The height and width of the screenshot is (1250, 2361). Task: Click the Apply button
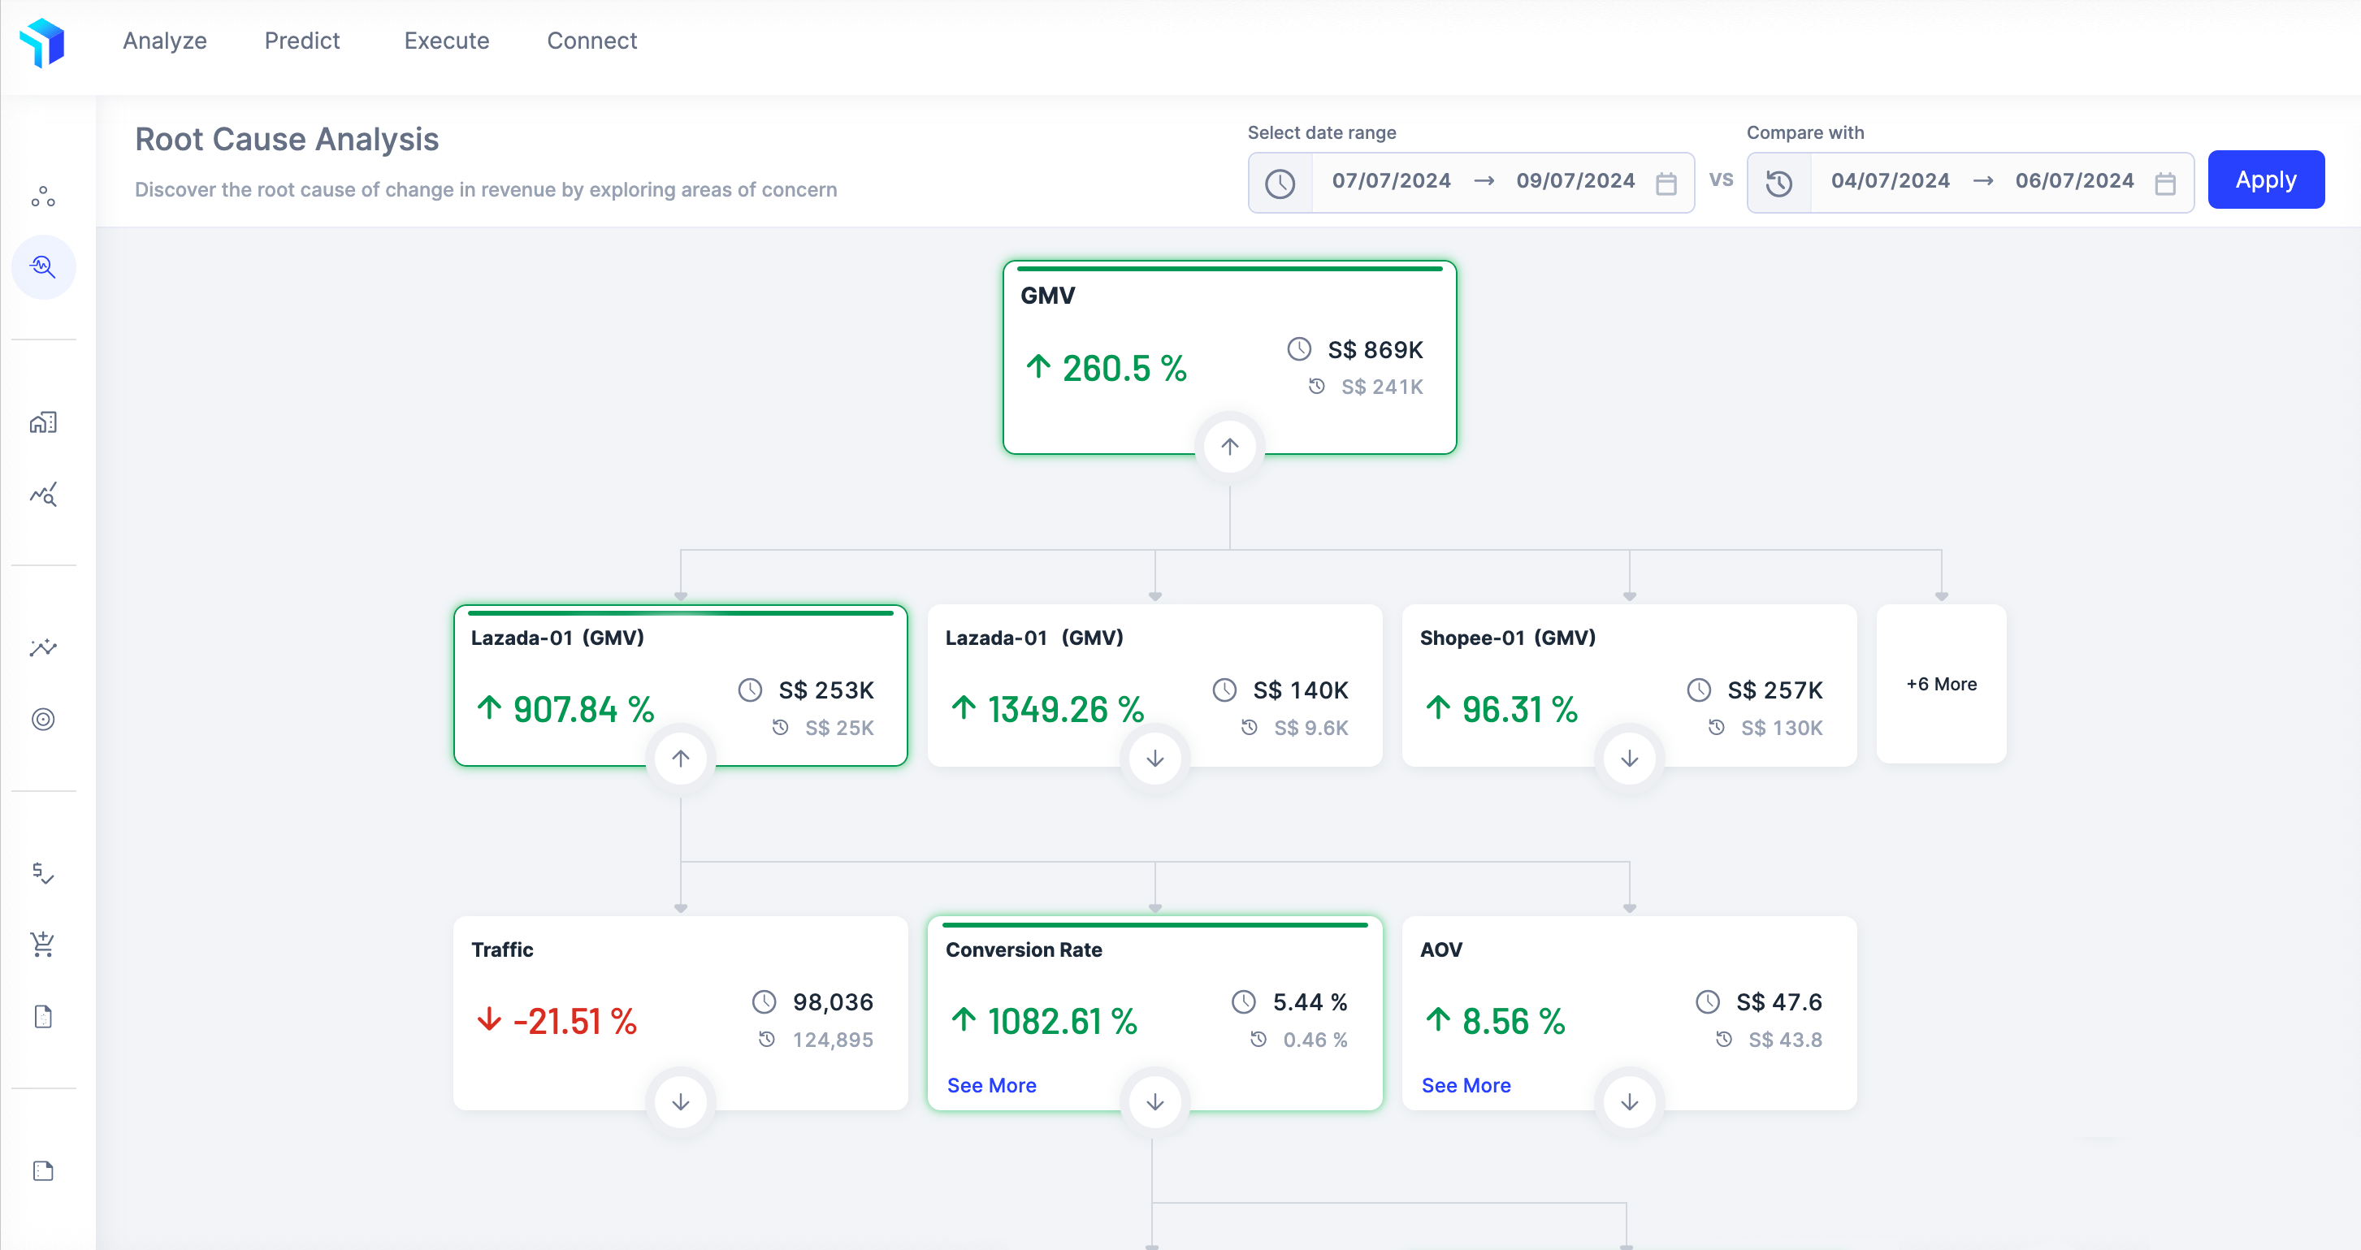2265,179
